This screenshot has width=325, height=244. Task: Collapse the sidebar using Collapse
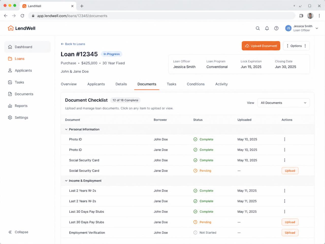pyautogui.click(x=18, y=232)
